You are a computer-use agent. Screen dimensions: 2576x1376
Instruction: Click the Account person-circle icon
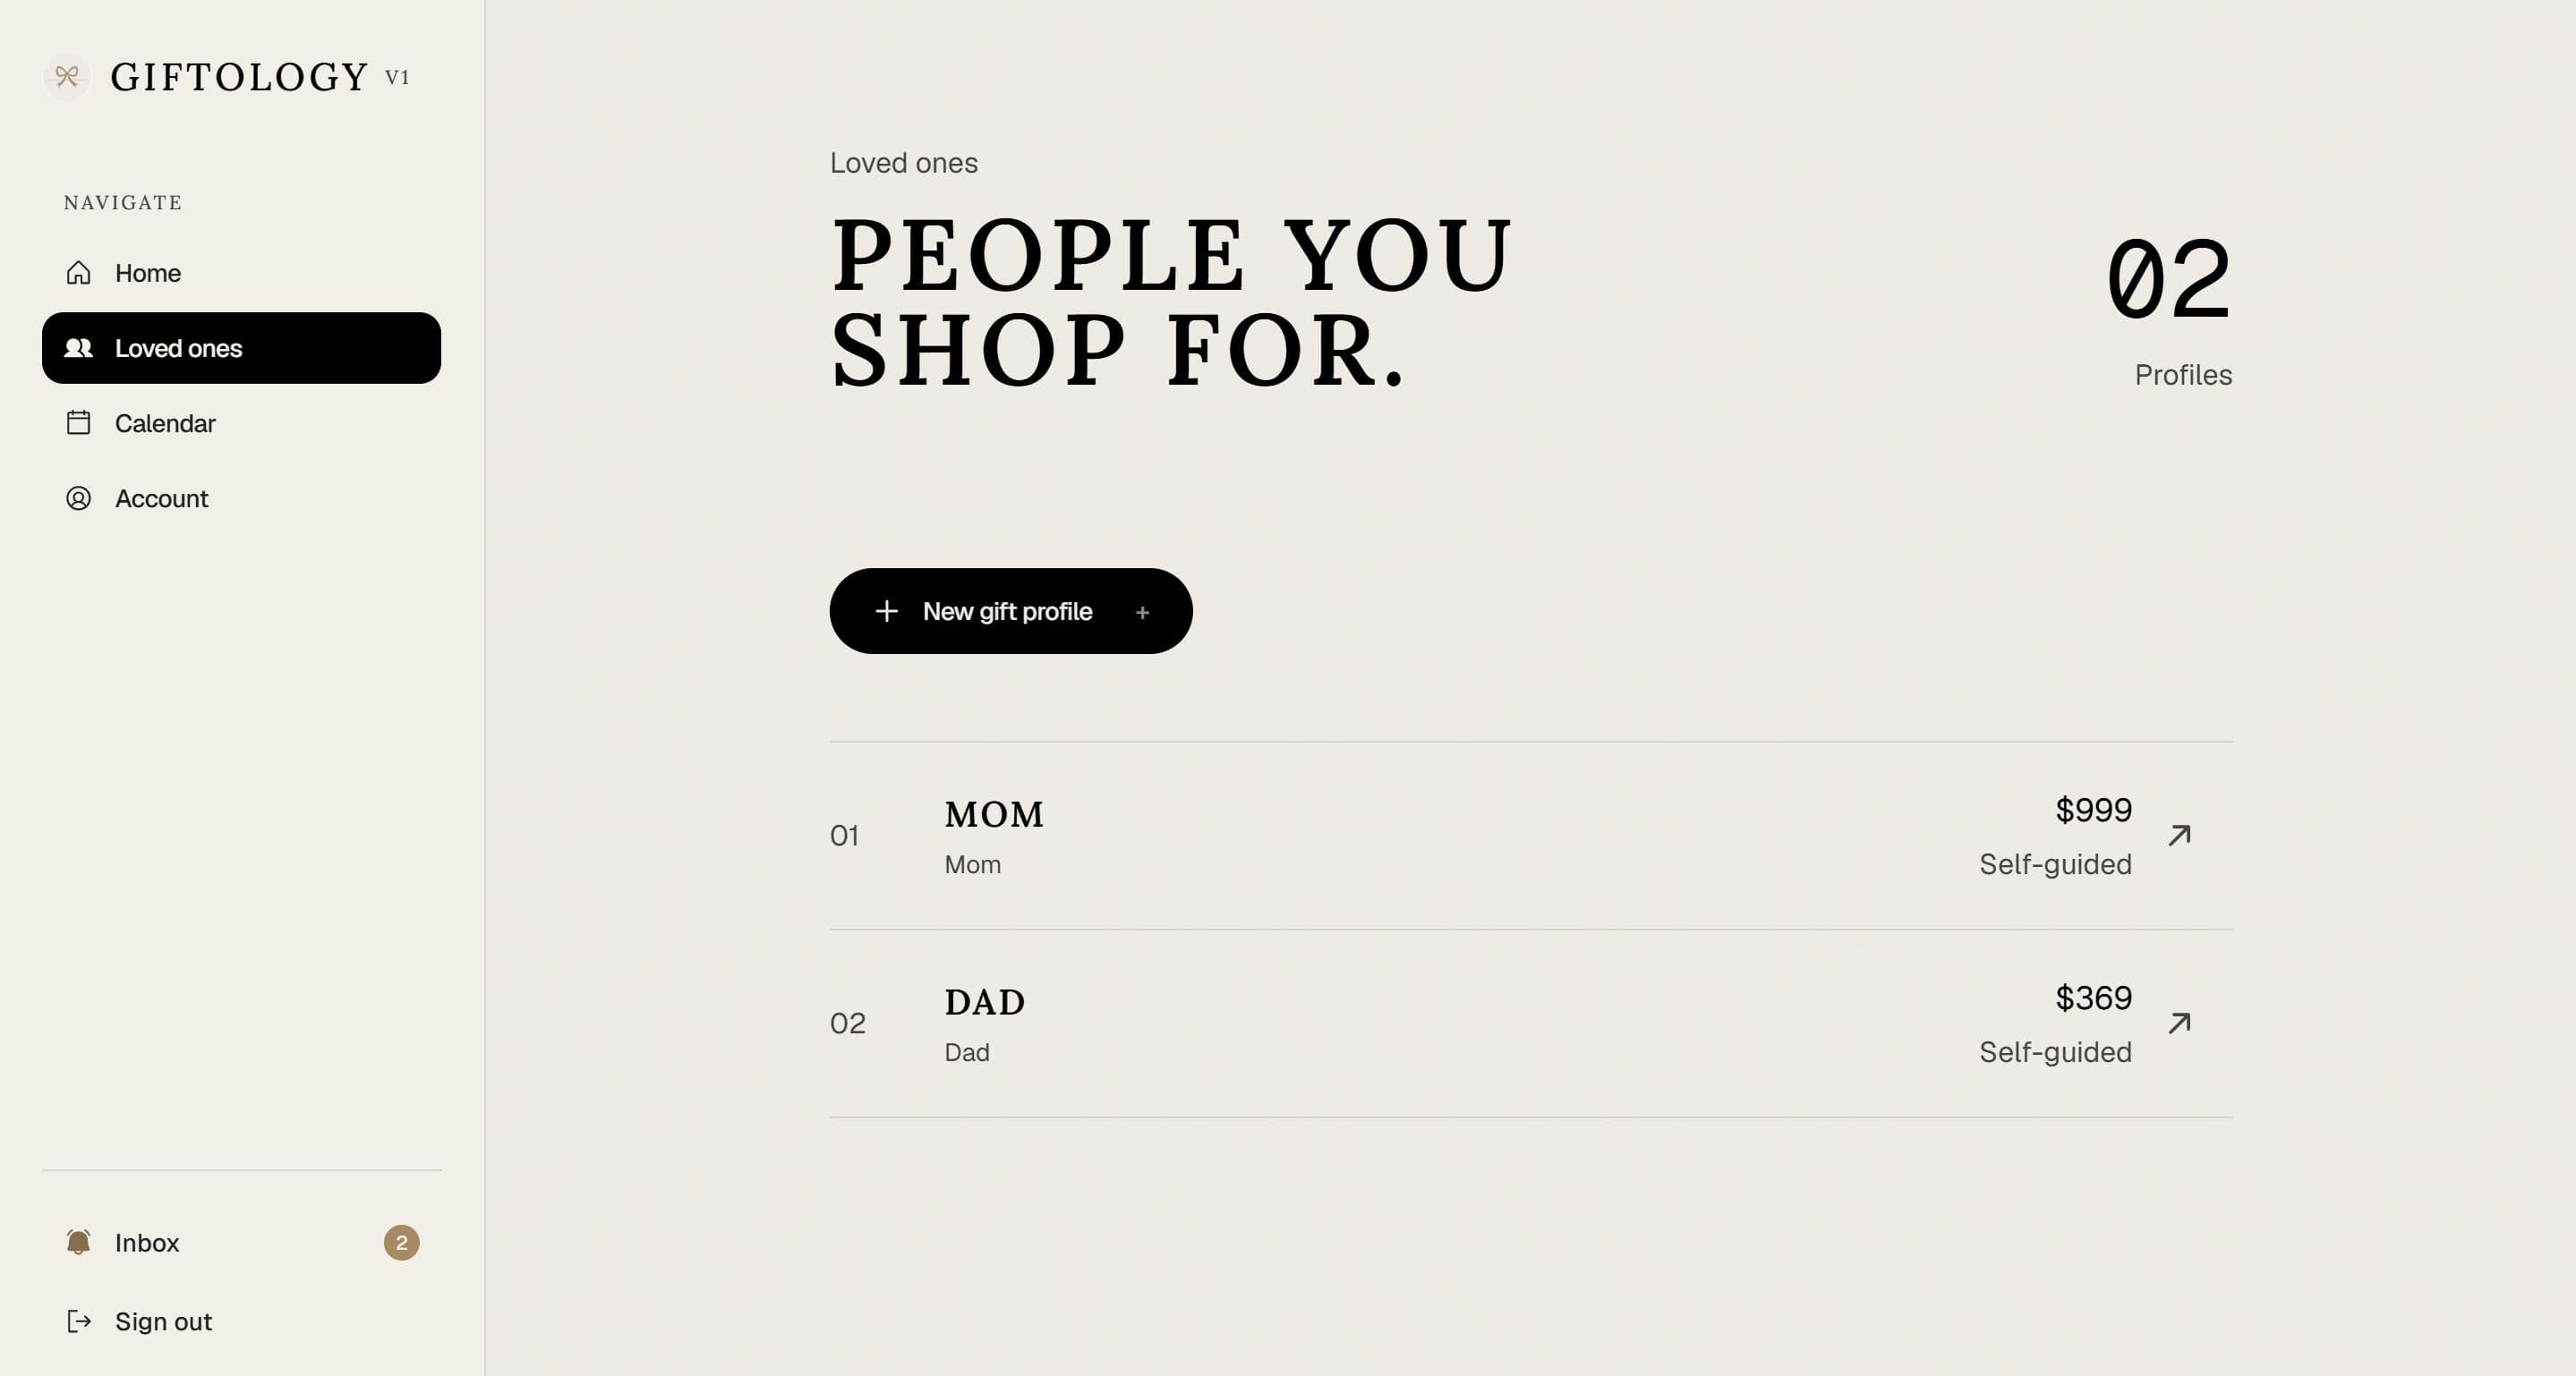[x=79, y=497]
